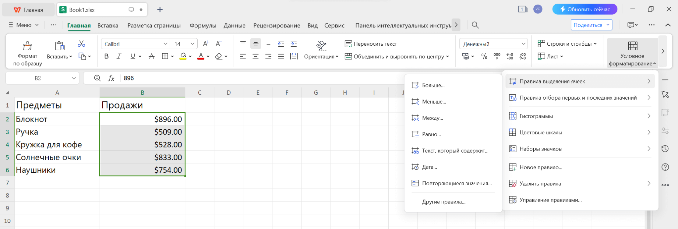678x229 pixels.
Task: Select the Больше... rule option
Action: 433,85
